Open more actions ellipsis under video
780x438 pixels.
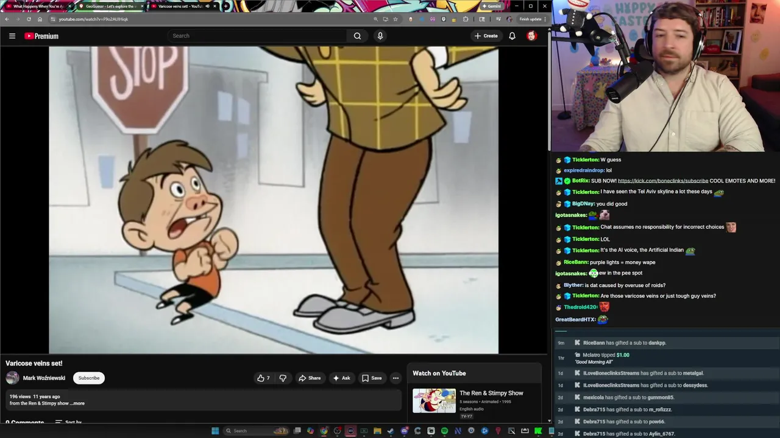click(x=395, y=378)
